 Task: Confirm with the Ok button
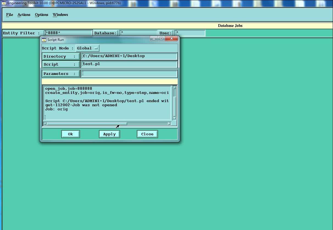(70, 134)
